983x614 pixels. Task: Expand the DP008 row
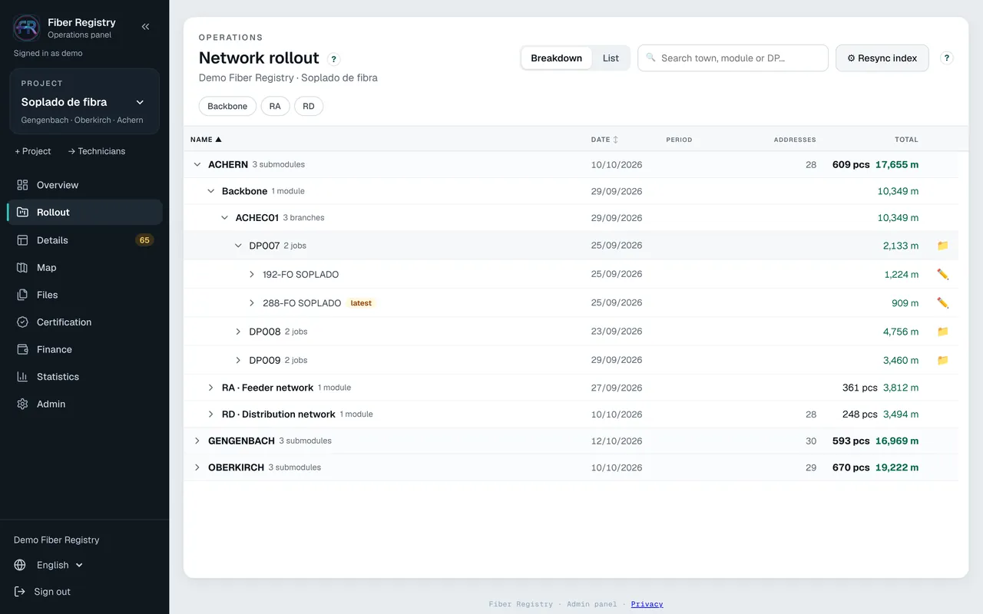(x=238, y=332)
